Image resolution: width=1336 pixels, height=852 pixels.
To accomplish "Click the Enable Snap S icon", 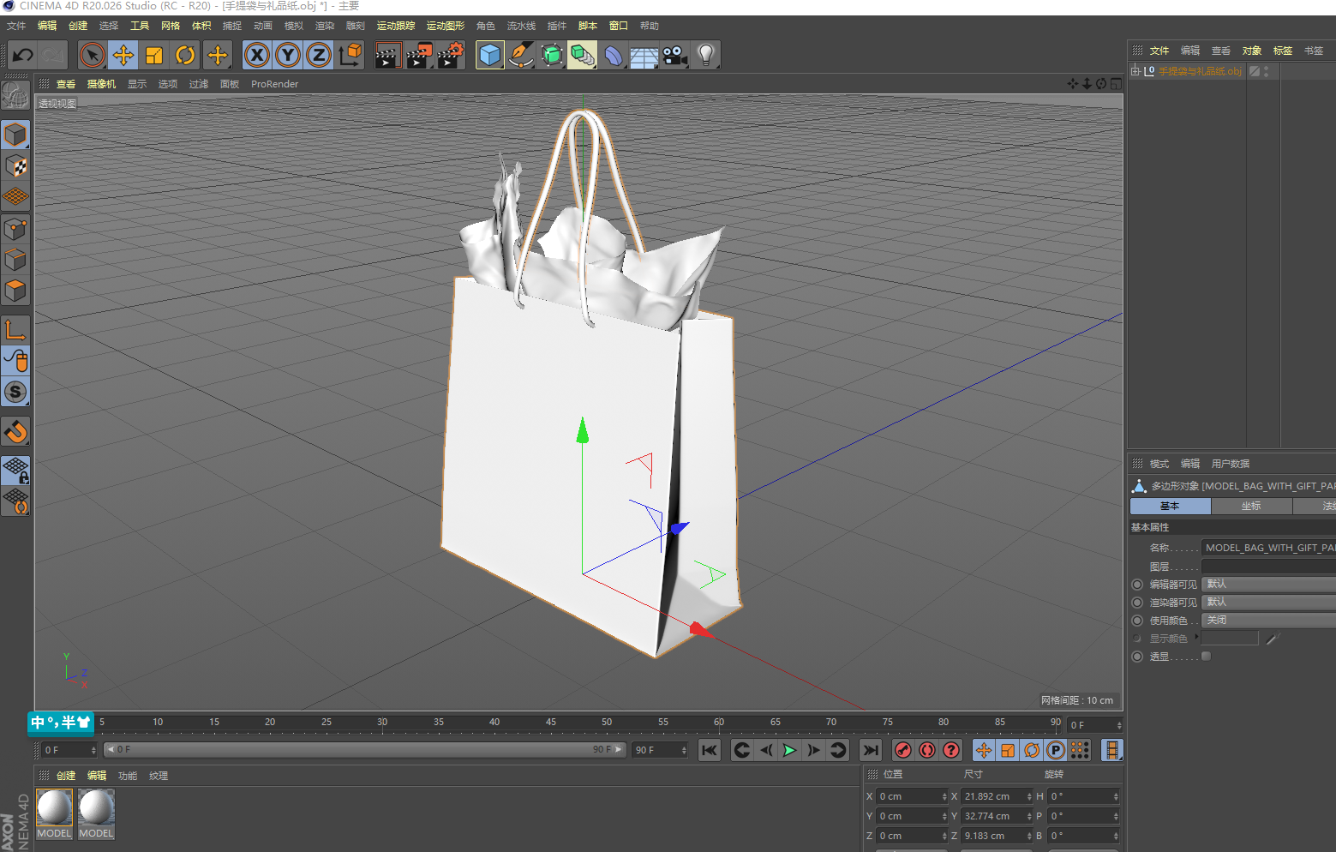I will pos(15,393).
